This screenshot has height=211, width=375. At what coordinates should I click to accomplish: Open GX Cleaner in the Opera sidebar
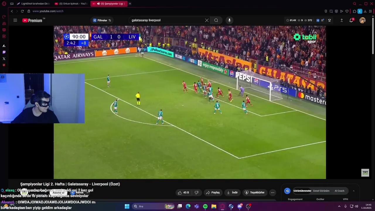point(4,23)
